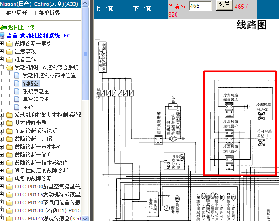Image resolution: width=279 pixels, height=221 pixels.
Task: Click document icon beside 系统示意图
Action: [x=16, y=91]
